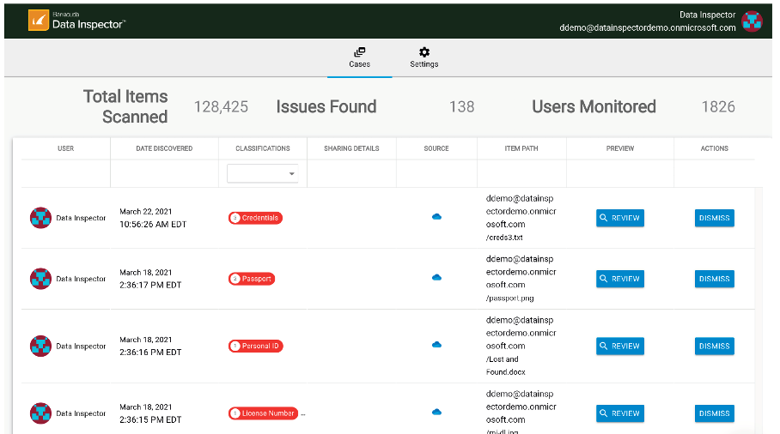Open the user avatar in header

click(x=752, y=21)
